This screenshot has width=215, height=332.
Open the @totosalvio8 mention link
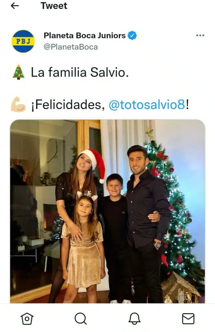[147, 105]
